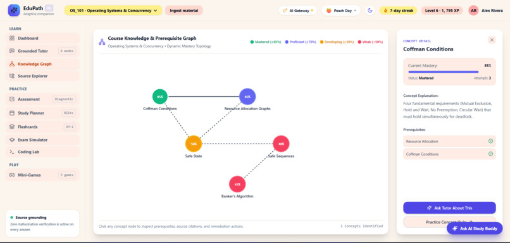Click the Mini-Games controller icon
Viewport: 510px width, 243px height.
(12, 175)
